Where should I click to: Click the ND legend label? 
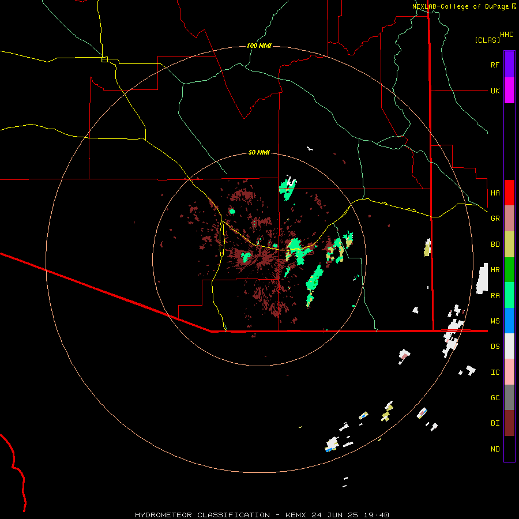[495, 449]
